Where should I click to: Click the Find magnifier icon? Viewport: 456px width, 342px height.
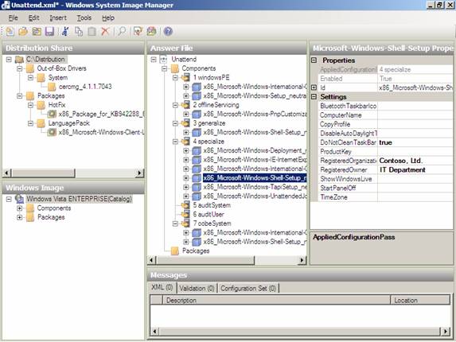(122, 31)
